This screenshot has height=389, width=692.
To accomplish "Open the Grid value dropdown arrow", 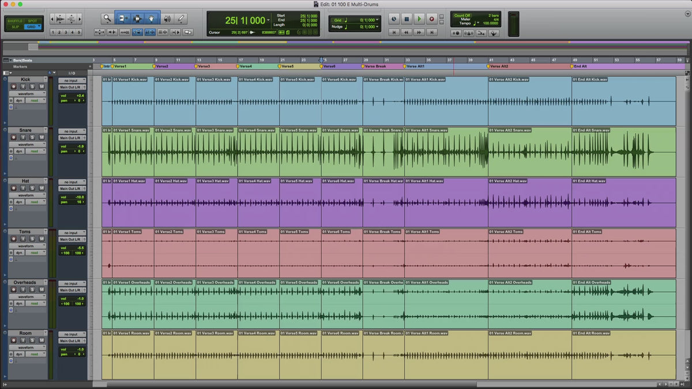I will click(x=377, y=20).
